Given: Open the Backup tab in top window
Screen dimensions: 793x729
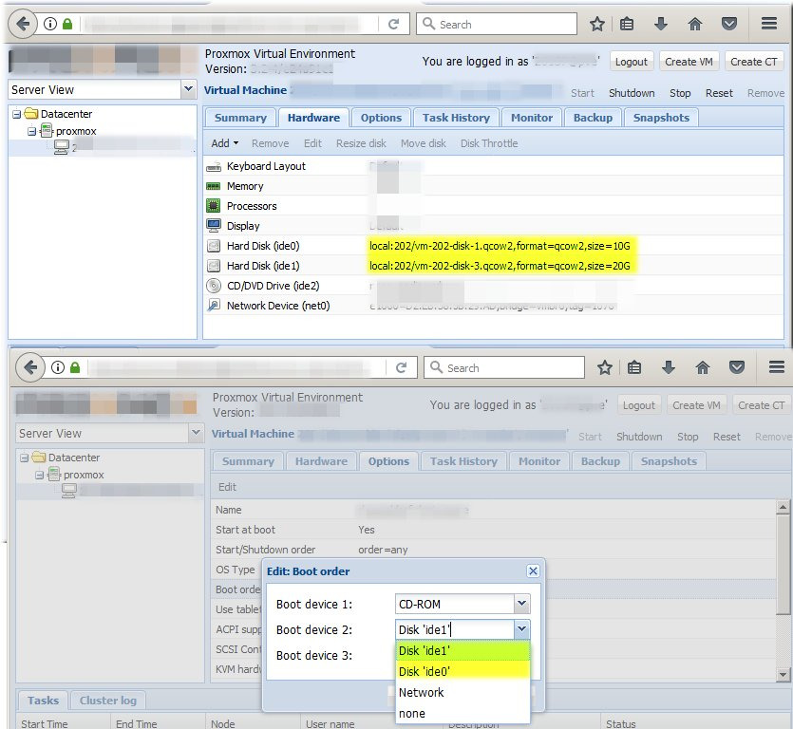Looking at the screenshot, I should pos(593,118).
